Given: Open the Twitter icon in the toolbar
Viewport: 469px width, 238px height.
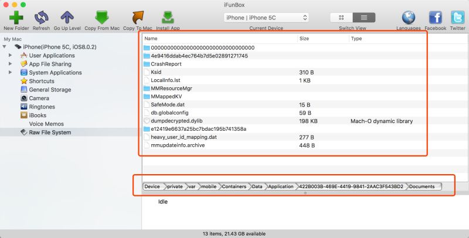Looking at the screenshot, I should click(x=458, y=18).
